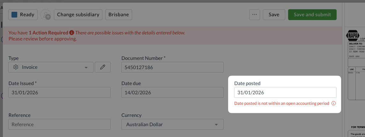Select the Date posted input field
Image resolution: width=365 pixels, height=137 pixels.
point(285,92)
